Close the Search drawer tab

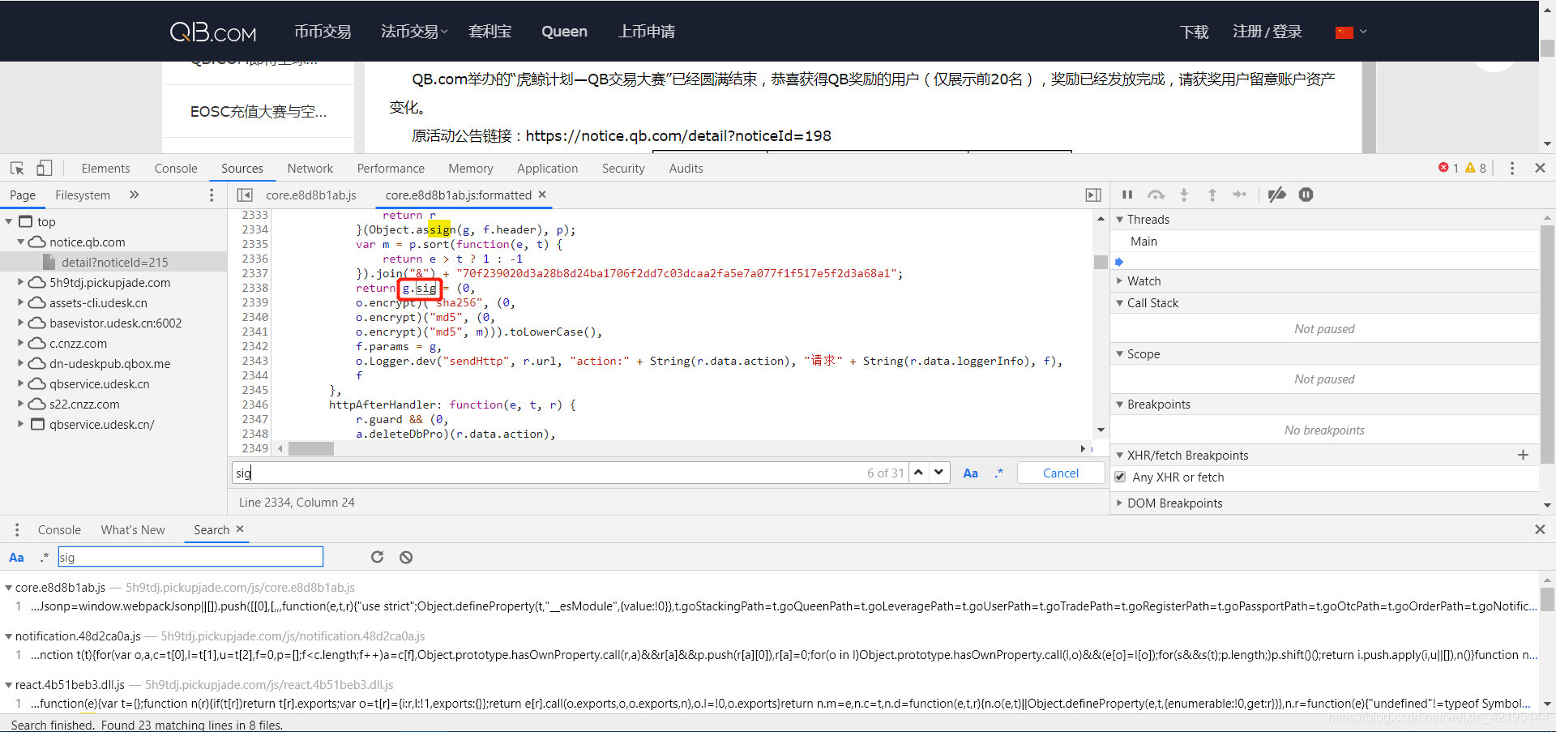[240, 529]
